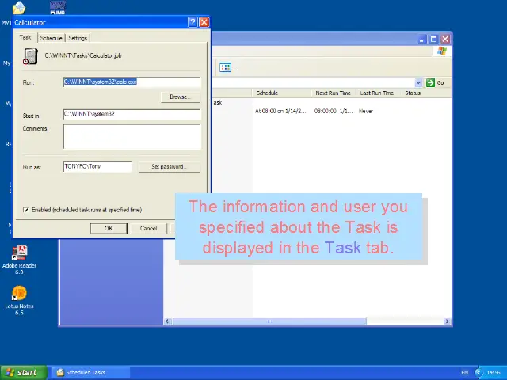This screenshot has height=380, width=507.
Task: Open Lotus Notes 6.5 desktop shortcut
Action: [19, 294]
